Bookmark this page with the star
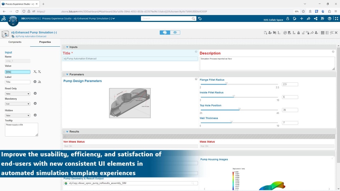The height and width of the screenshot is (191, 340). tap(304, 11)
